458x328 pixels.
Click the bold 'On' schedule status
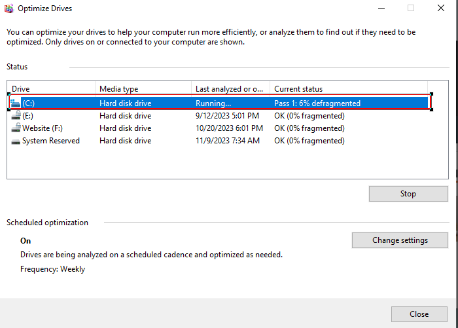point(26,241)
